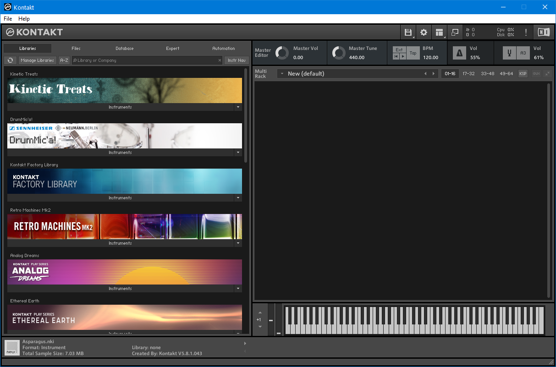Image resolution: width=556 pixels, height=367 pixels.
Task: Click the master transport play button
Action: (x=403, y=56)
